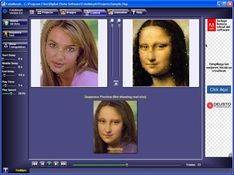
Task: Click Delete All Dots button
Action: [x=15, y=22]
